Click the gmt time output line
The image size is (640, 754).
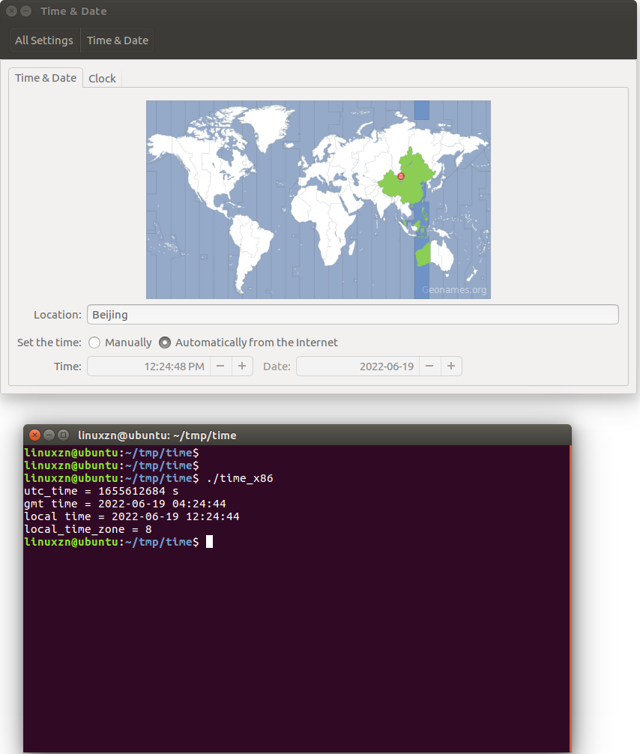point(125,504)
